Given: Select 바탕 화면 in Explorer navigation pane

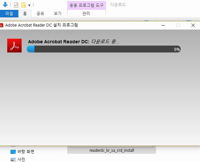Looking at the screenshot, I should [26, 152].
